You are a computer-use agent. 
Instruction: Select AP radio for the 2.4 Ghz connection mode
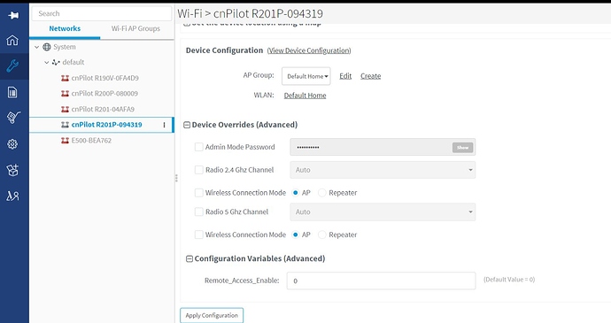(x=296, y=193)
